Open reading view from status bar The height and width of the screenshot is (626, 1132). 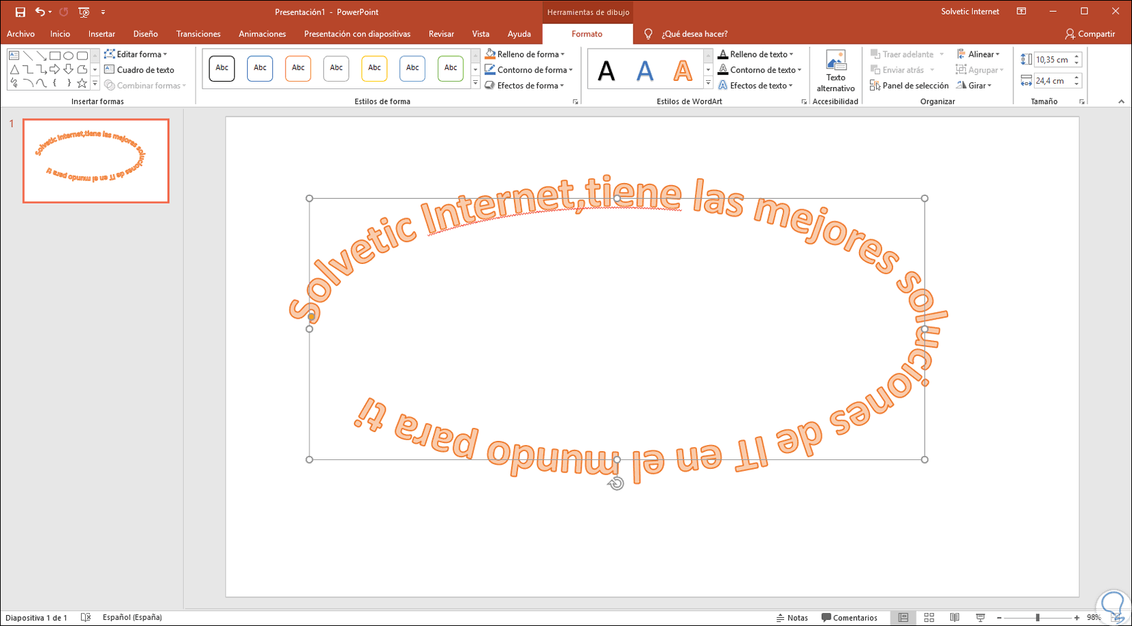point(954,618)
